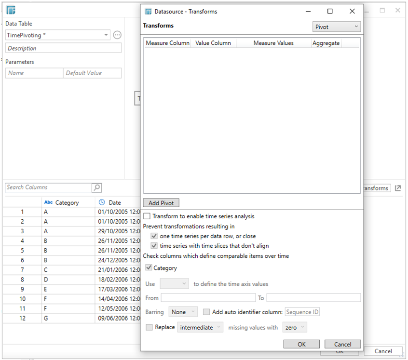Cancel the Transforms dialog
The height and width of the screenshot is (360, 408).
342,344
